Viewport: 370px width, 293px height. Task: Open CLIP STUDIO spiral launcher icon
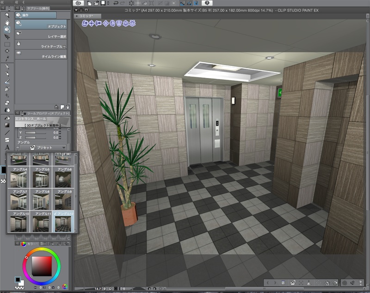pyautogui.click(x=78, y=3)
